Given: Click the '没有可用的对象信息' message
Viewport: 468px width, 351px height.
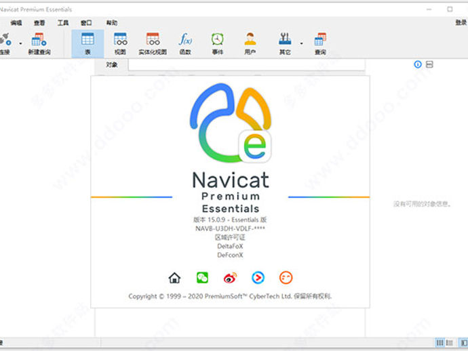Looking at the screenshot, I should 422,204.
